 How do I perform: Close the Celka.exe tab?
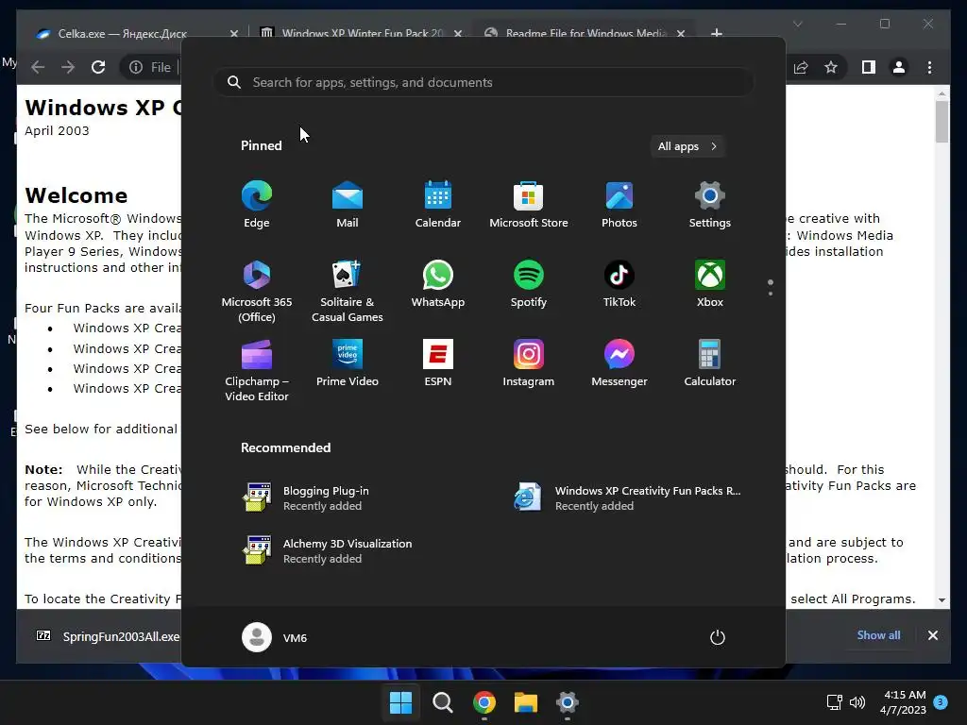point(234,33)
